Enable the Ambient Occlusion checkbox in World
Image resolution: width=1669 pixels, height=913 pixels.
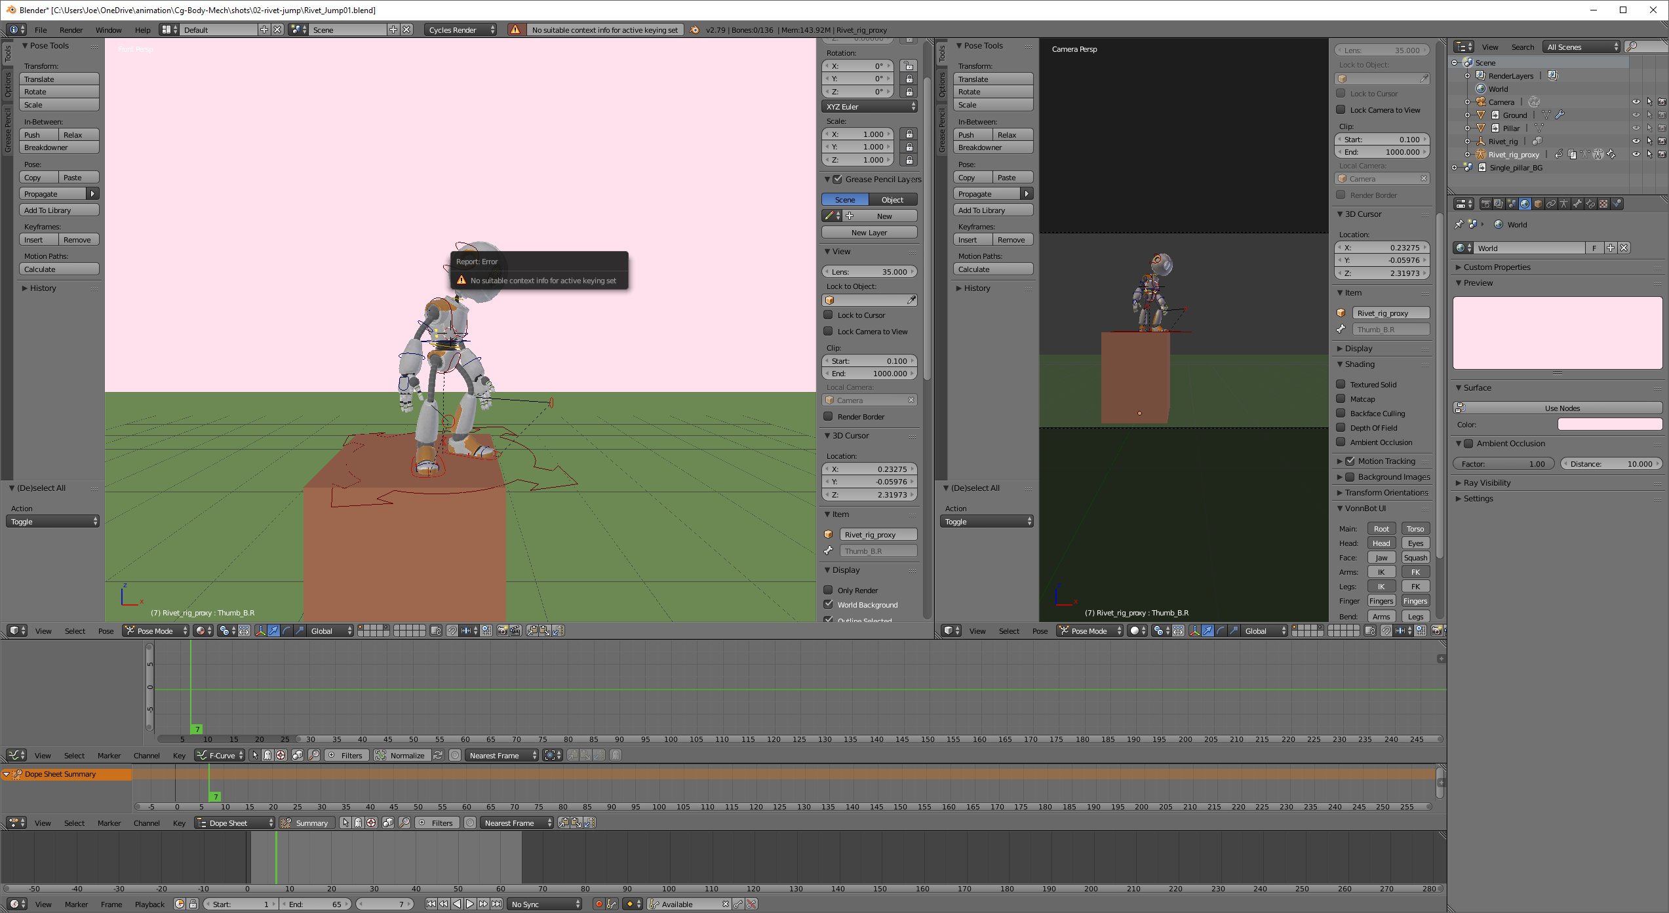click(x=1469, y=444)
